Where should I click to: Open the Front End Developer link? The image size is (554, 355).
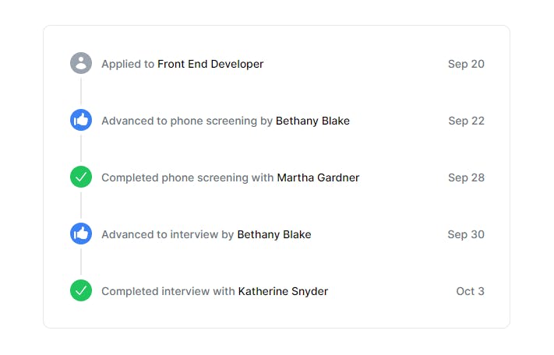coord(210,64)
